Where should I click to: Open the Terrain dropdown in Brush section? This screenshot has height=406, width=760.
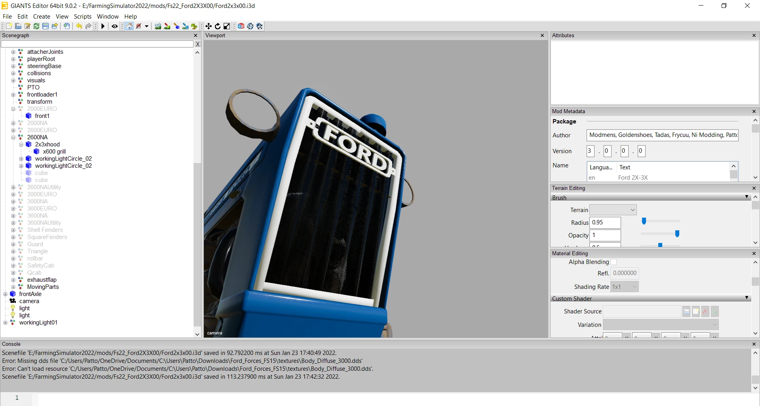[613, 210]
